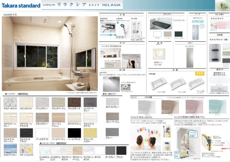Choose the pink FRP bathtub color sample
Viewport: 230px width, 162px height.
194,107
